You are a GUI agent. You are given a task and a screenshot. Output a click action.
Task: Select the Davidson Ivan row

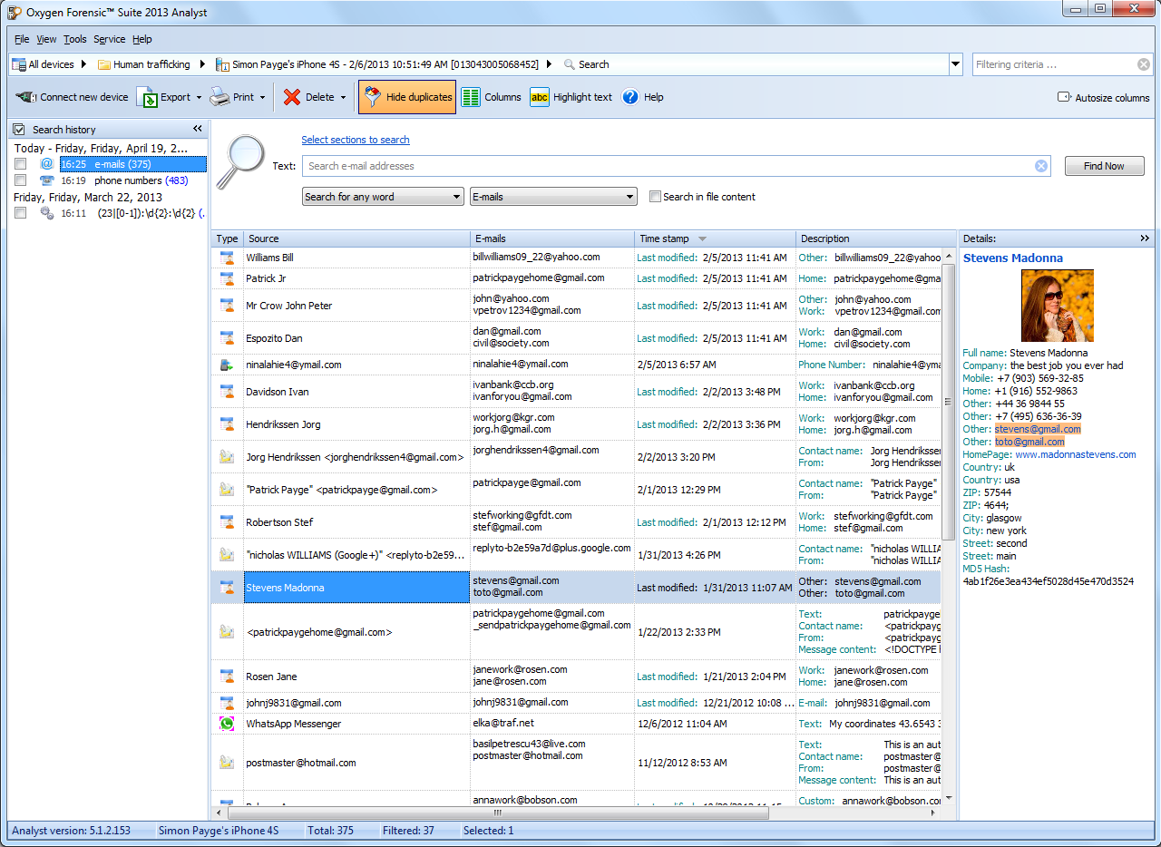[576, 392]
